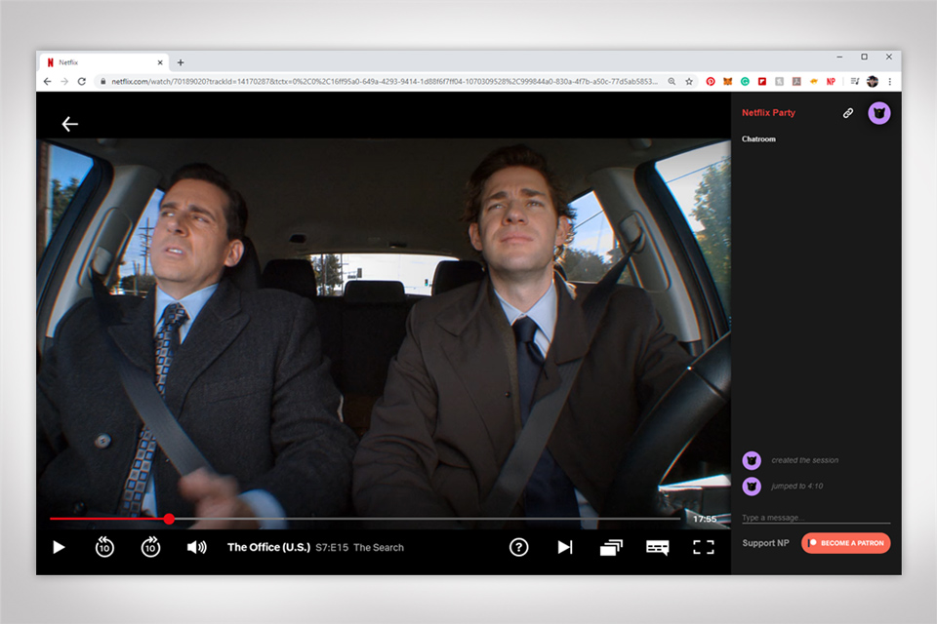This screenshot has width=937, height=624.
Task: Go back using the player arrow
Action: tap(70, 124)
